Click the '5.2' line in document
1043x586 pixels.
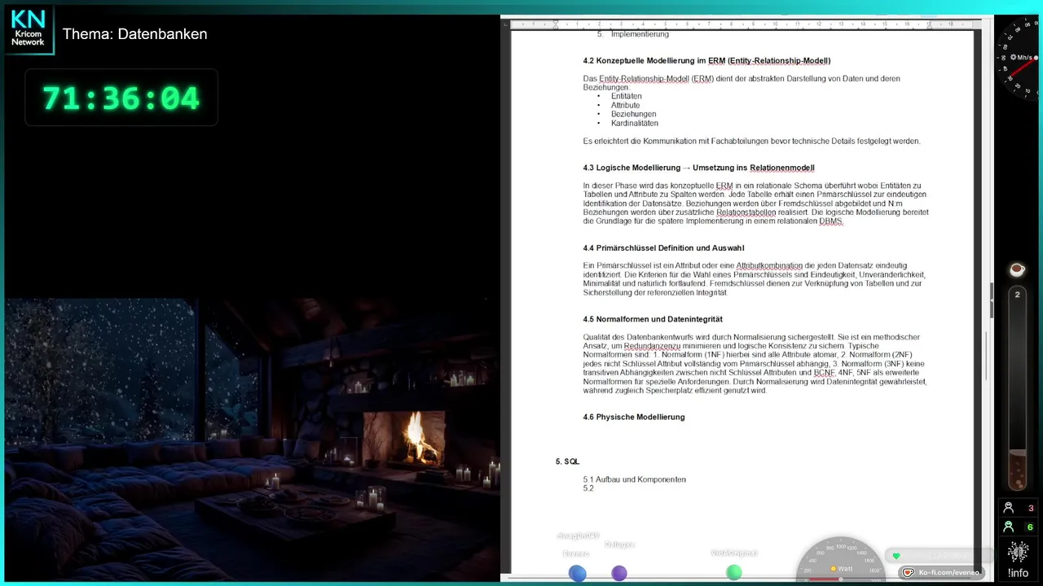[588, 488]
